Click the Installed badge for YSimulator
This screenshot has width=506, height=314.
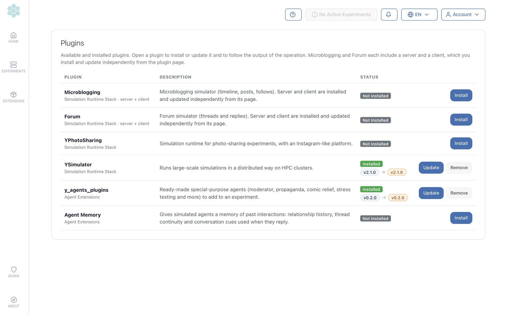point(371,164)
